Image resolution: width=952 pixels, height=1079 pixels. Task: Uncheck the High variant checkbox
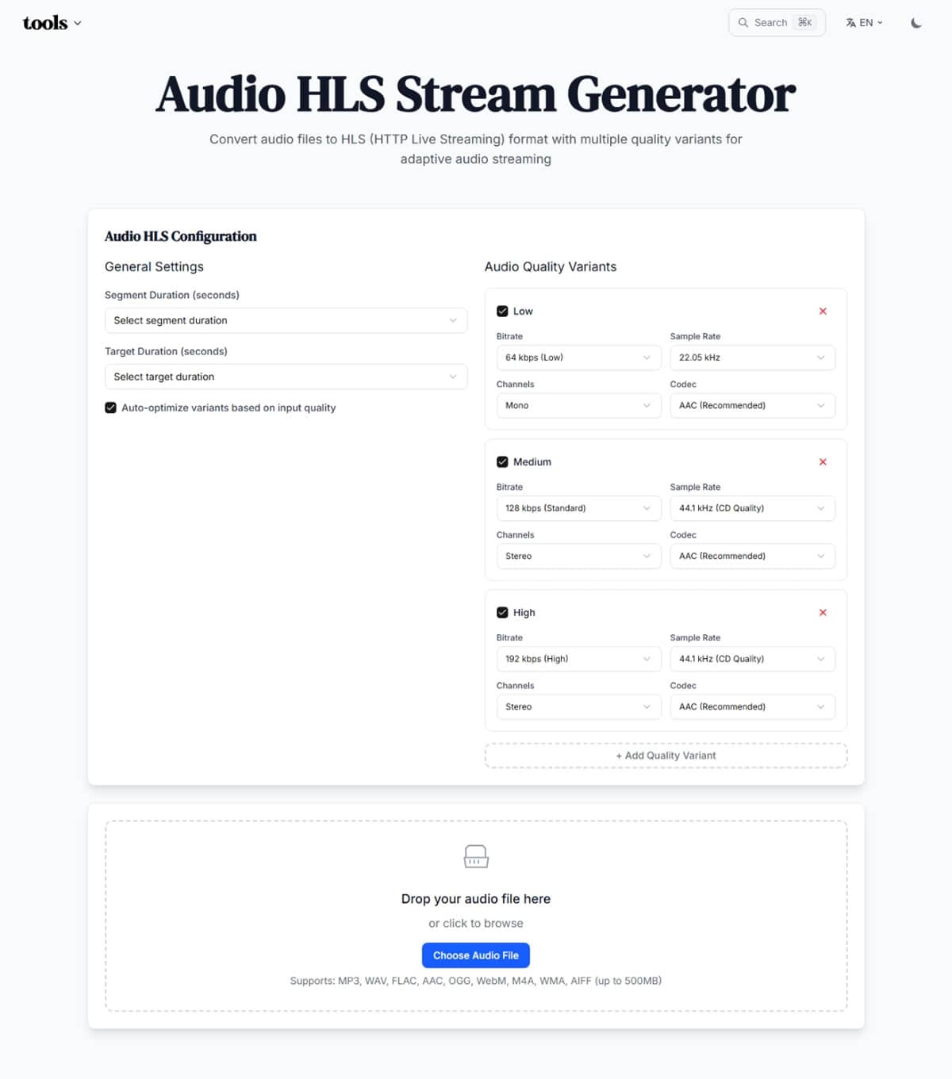[503, 612]
